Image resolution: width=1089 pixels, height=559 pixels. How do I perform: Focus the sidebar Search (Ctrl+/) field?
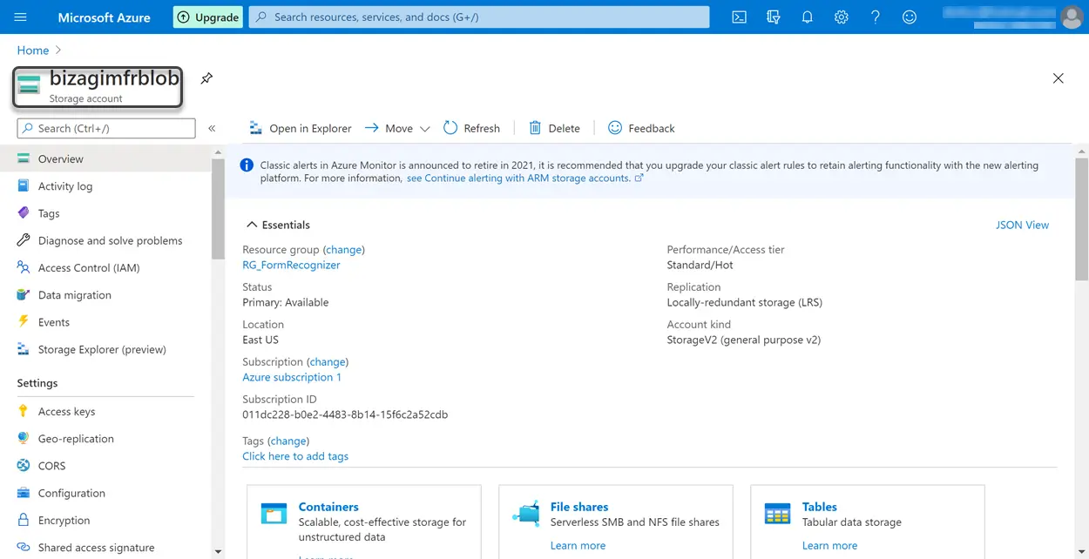[106, 128]
